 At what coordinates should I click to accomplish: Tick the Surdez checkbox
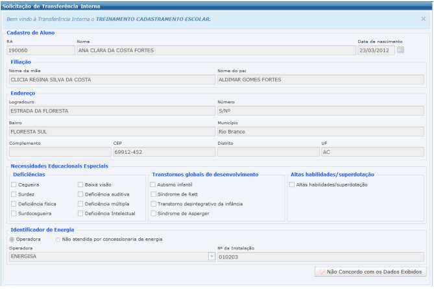coord(14,194)
